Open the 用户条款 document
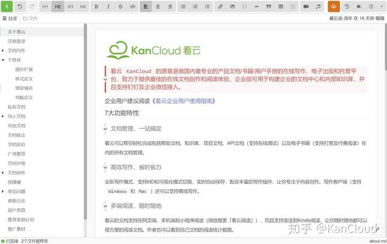Viewport: 387px width, 244px height. coord(16,210)
